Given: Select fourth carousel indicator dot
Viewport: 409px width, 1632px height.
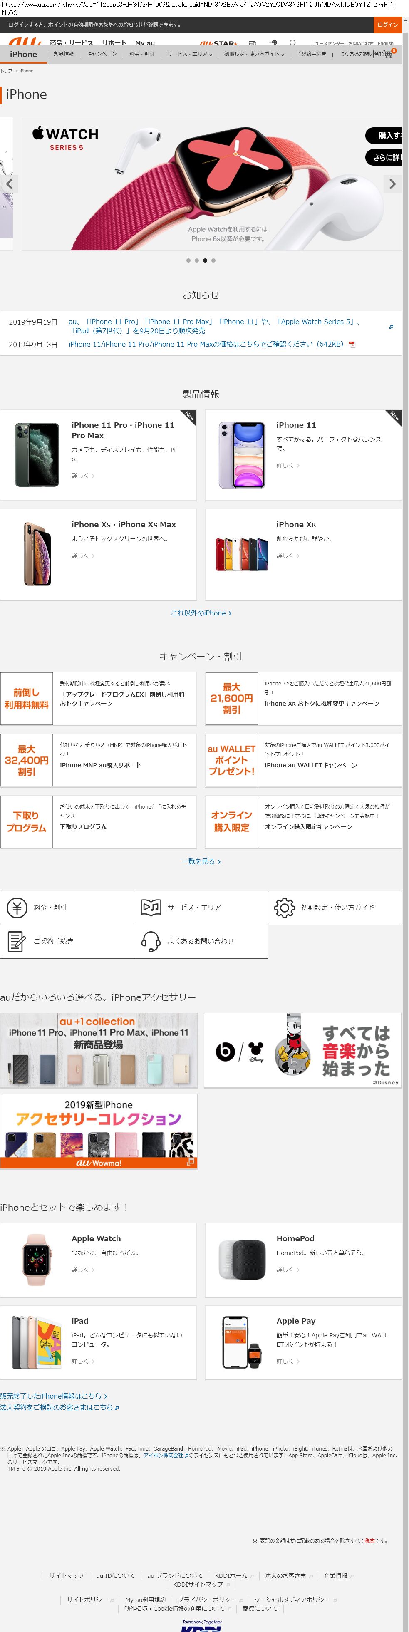Looking at the screenshot, I should point(213,260).
